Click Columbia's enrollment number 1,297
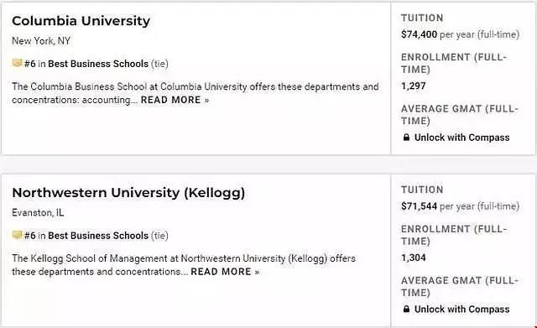Screen dimensions: 537x328 [414, 86]
